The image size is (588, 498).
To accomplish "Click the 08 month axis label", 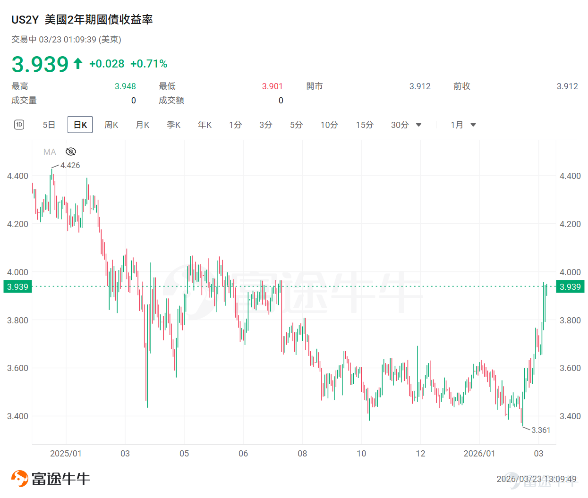I will 302,453.
